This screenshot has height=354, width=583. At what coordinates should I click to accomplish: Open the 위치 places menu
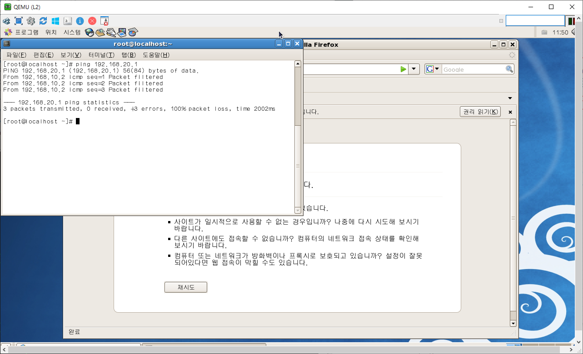tap(51, 32)
